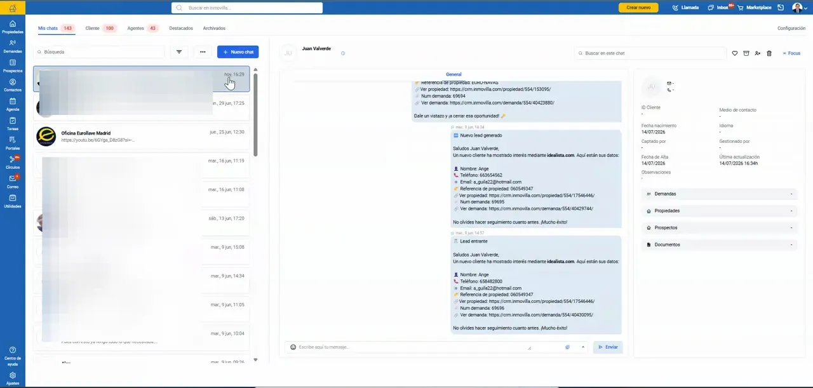Screen dimensions: 813x388
Task: Switch to the Cliente tab
Action: pos(101,29)
